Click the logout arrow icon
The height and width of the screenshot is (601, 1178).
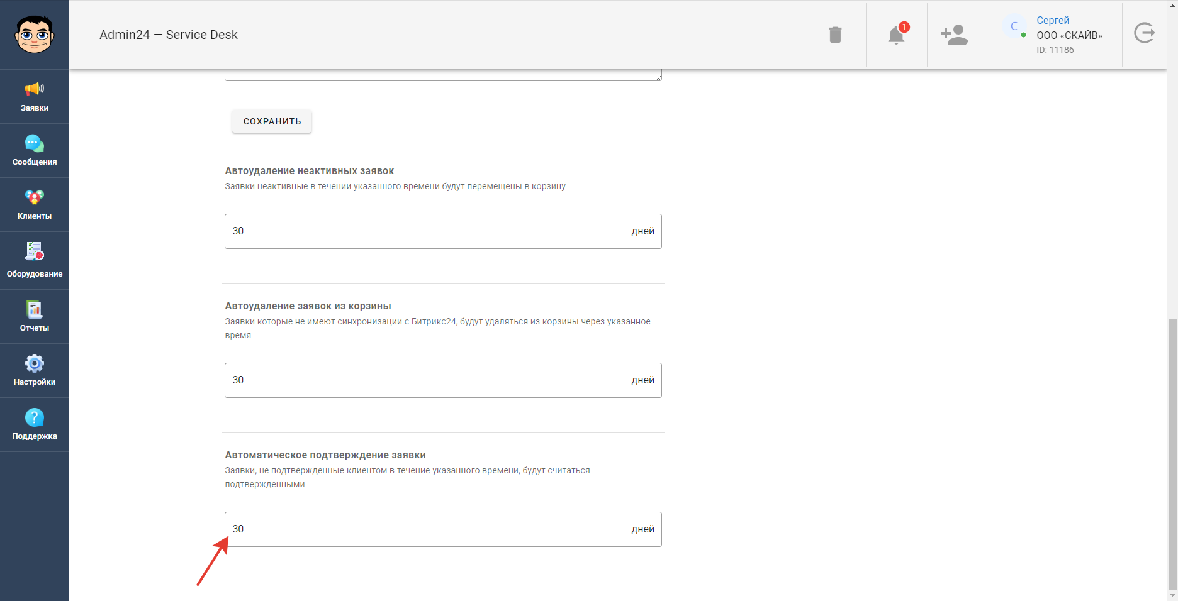point(1144,33)
